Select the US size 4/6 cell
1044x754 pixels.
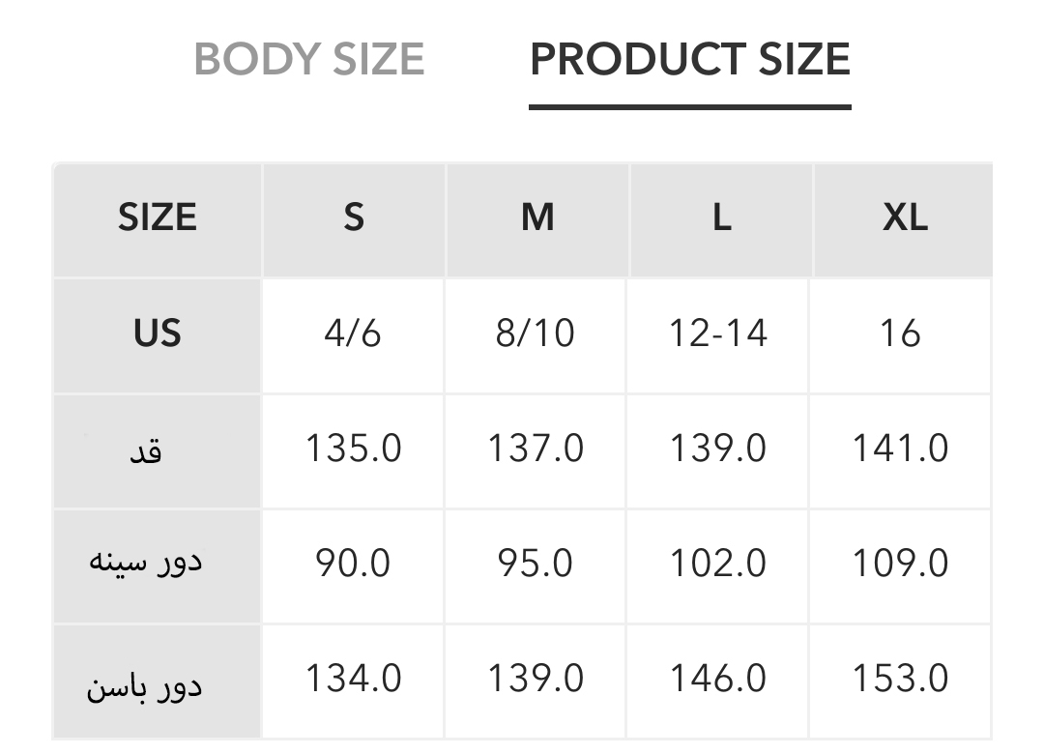[x=354, y=333]
